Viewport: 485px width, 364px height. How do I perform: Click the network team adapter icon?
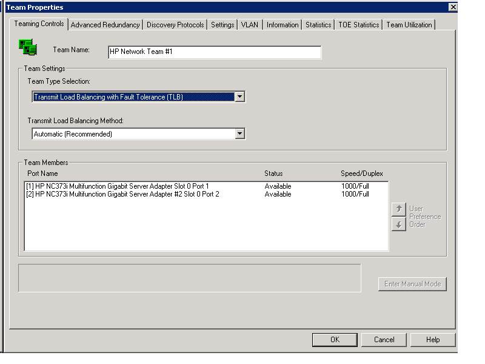[28, 47]
